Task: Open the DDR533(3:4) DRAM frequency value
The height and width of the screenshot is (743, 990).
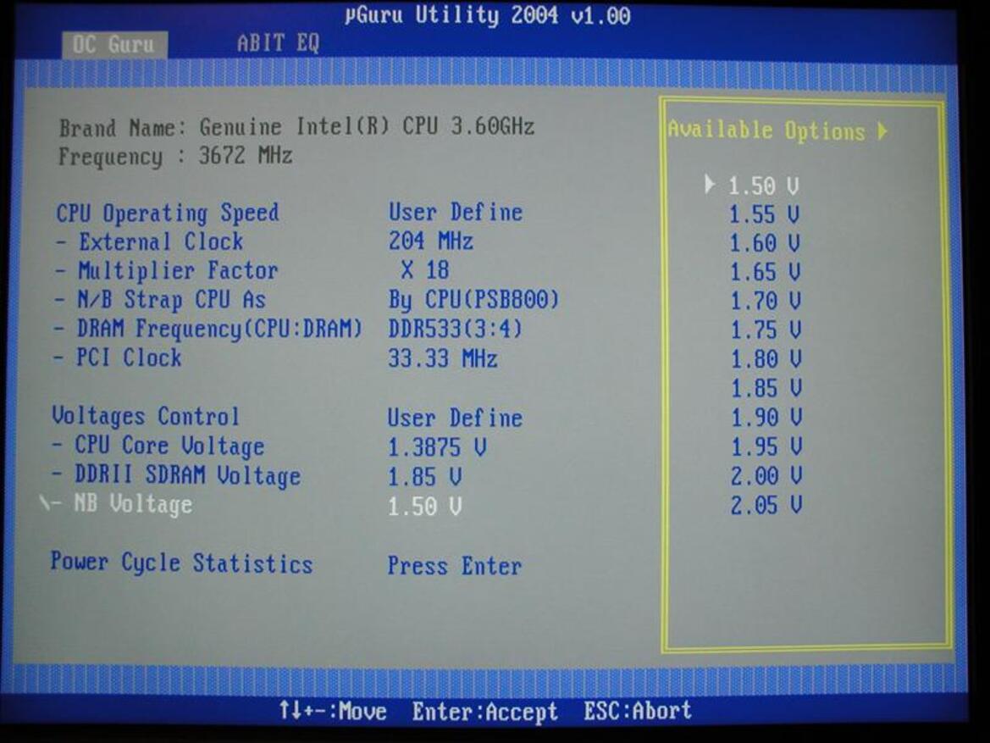Action: point(456,329)
